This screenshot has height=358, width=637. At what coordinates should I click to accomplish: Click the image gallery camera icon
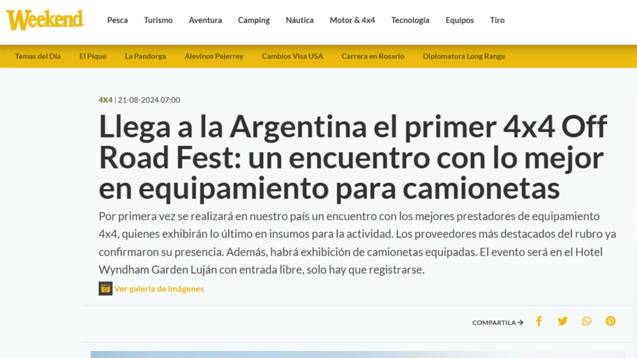pos(105,289)
